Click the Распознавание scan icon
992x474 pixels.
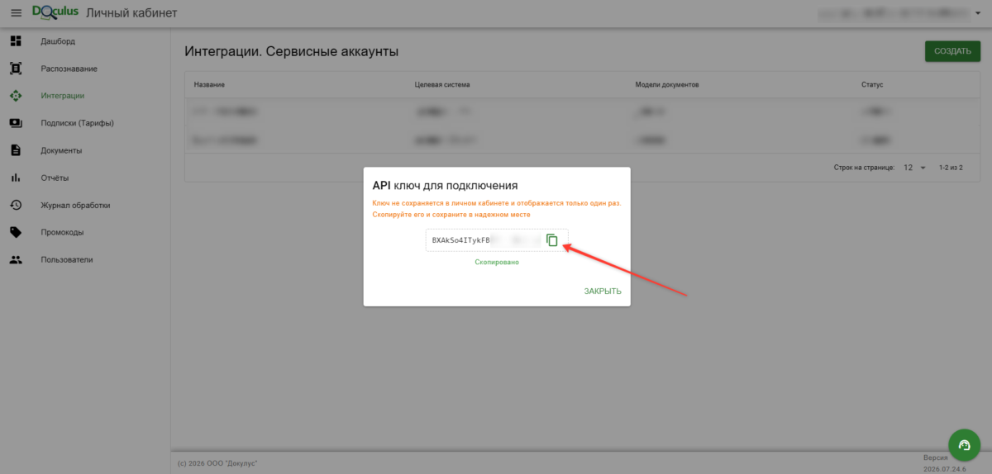16,69
